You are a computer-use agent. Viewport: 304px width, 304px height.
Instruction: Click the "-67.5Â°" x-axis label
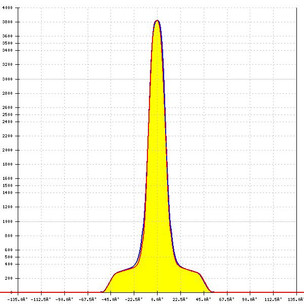88,299
